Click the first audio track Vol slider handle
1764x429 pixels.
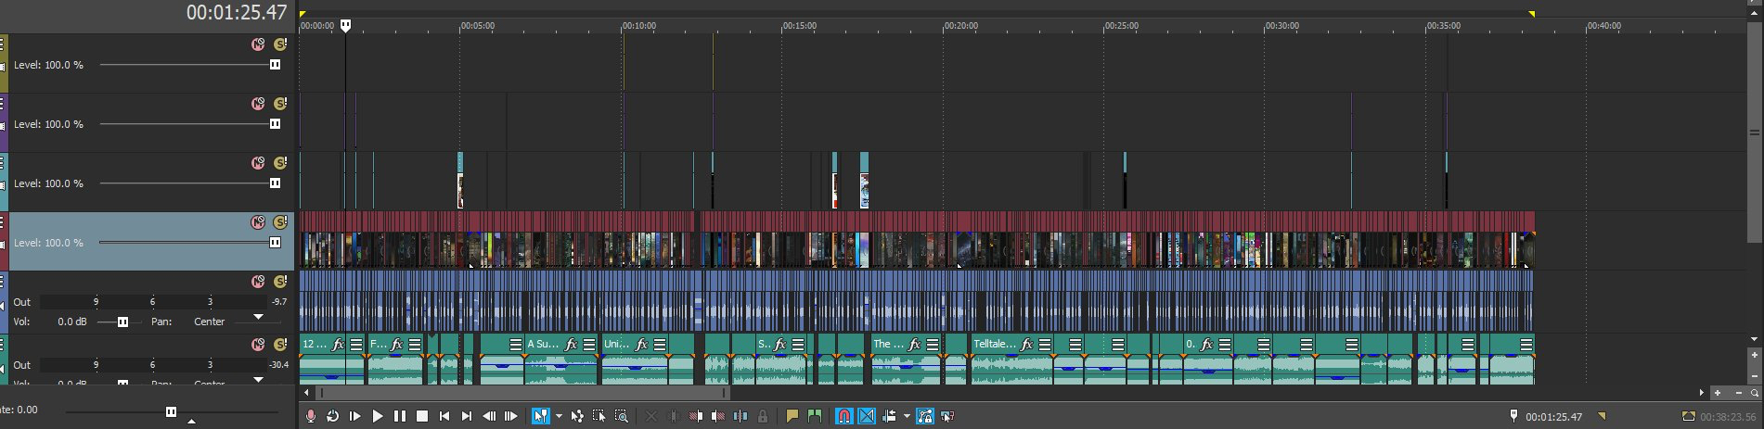point(122,322)
